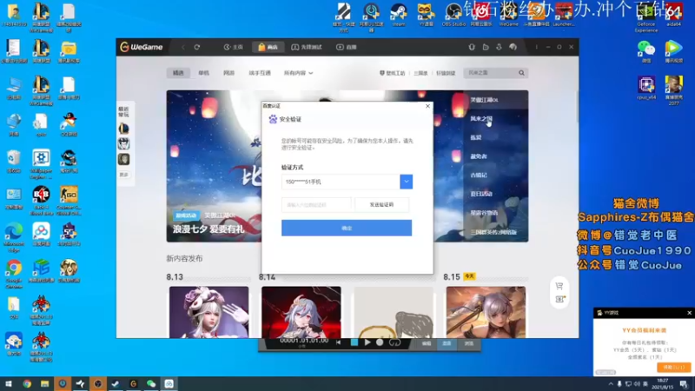Click the loop icon on recording toolbar
This screenshot has height=391, width=695.
(x=394, y=342)
